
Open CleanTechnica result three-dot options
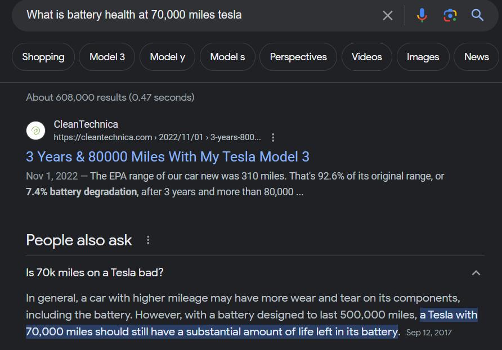click(x=273, y=137)
